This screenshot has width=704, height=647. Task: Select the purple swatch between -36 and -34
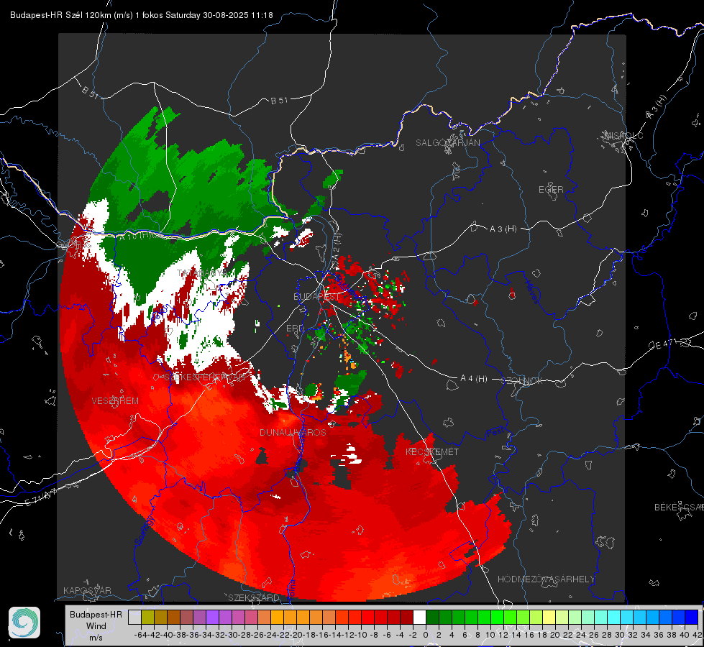pyautogui.click(x=199, y=617)
